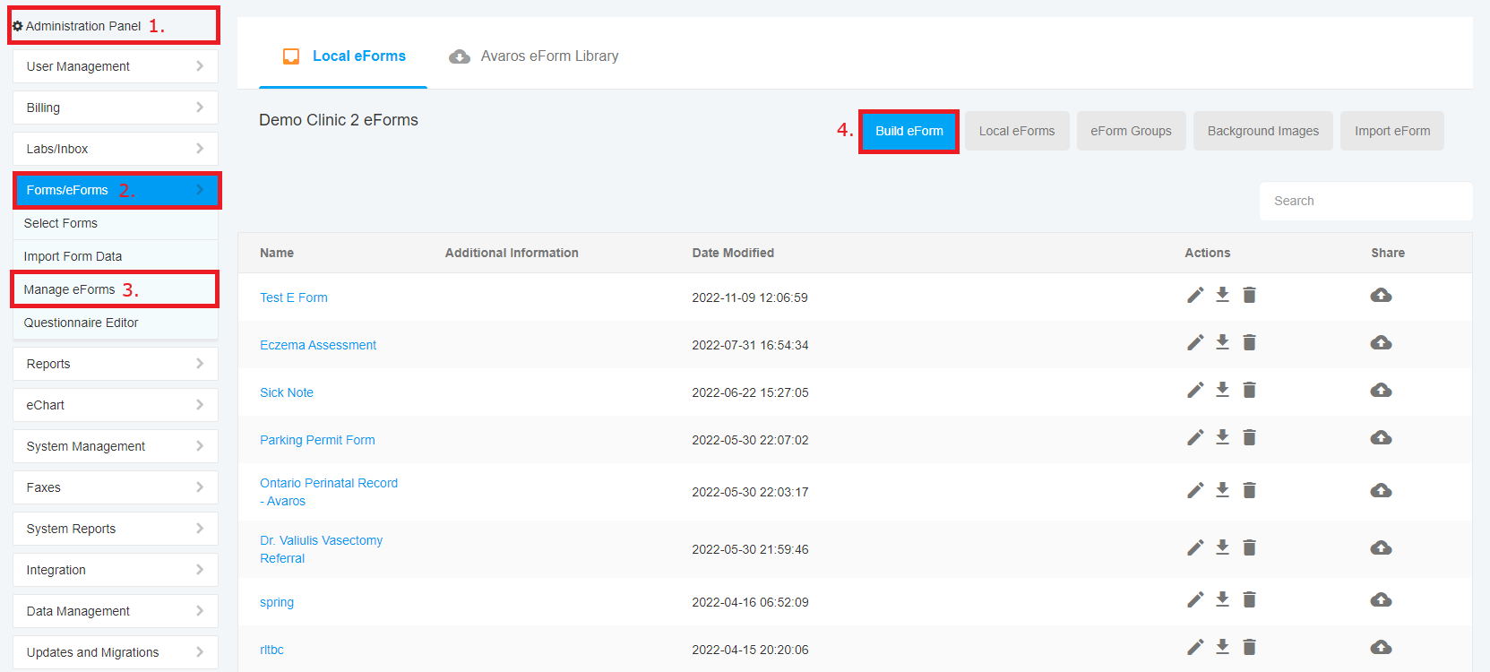Open the Test E Form link
Image resolution: width=1490 pixels, height=672 pixels.
[x=294, y=297]
